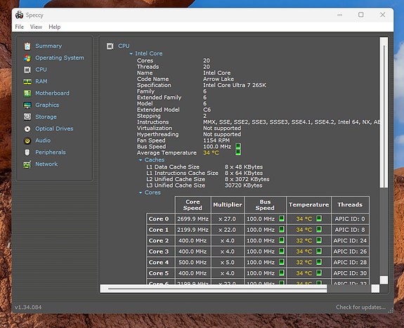The width and height of the screenshot is (404, 328).
Task: Open the Optical Drives disc icon
Action: 27,129
